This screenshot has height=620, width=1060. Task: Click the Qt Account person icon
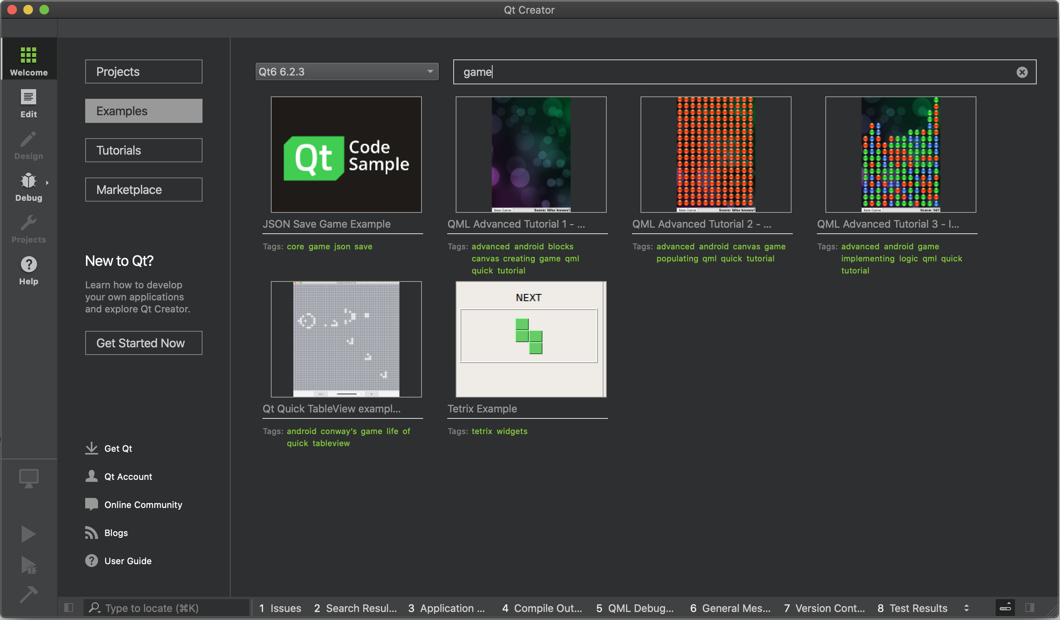pos(91,476)
